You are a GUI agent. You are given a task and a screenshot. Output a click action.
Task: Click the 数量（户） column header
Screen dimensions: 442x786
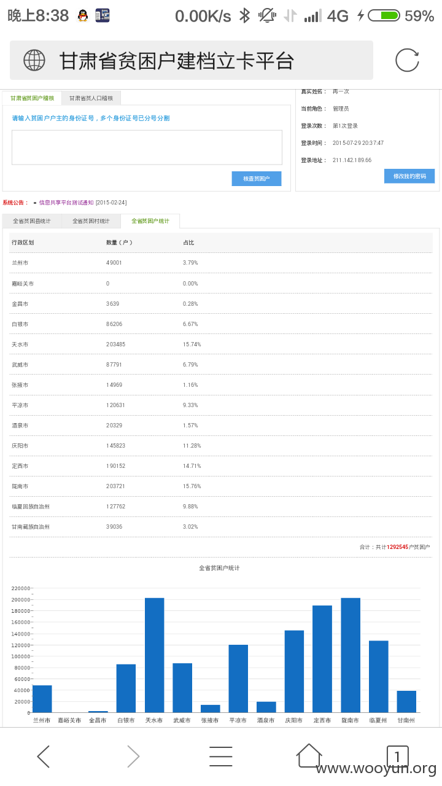point(120,243)
